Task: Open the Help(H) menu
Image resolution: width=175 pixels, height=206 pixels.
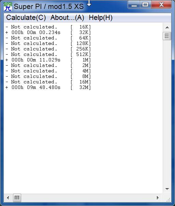Action: pos(100,18)
